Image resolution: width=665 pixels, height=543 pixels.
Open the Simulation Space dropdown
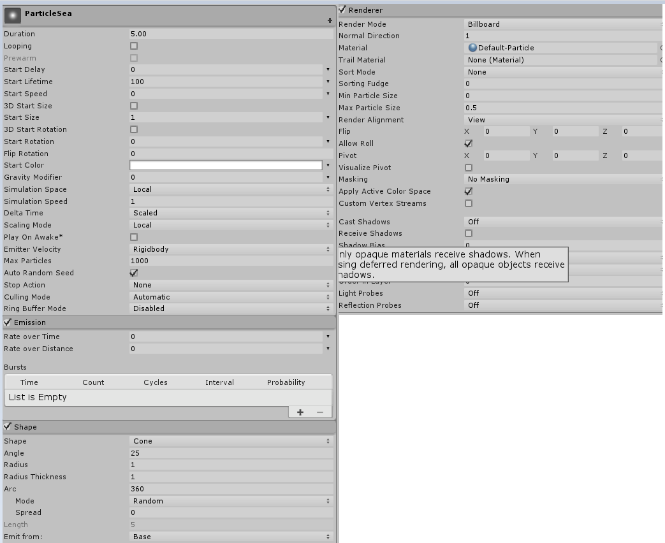pyautogui.click(x=230, y=189)
